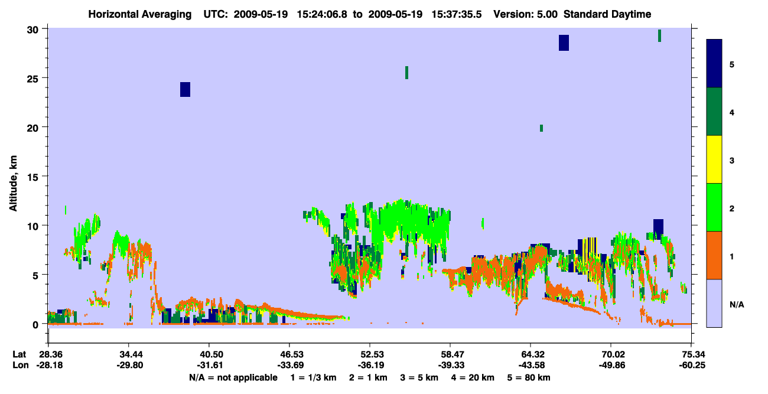Select the bright green colorbar segment labeled 2
Image resolution: width=768 pixels, height=394 pixels.
pyautogui.click(x=714, y=207)
